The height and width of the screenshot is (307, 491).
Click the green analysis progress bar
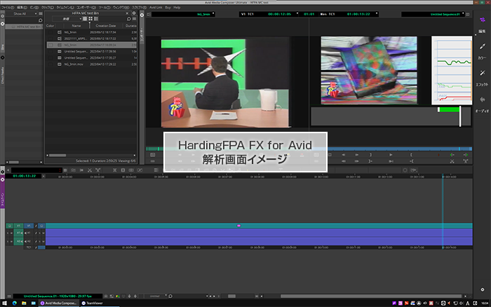pos(449,109)
